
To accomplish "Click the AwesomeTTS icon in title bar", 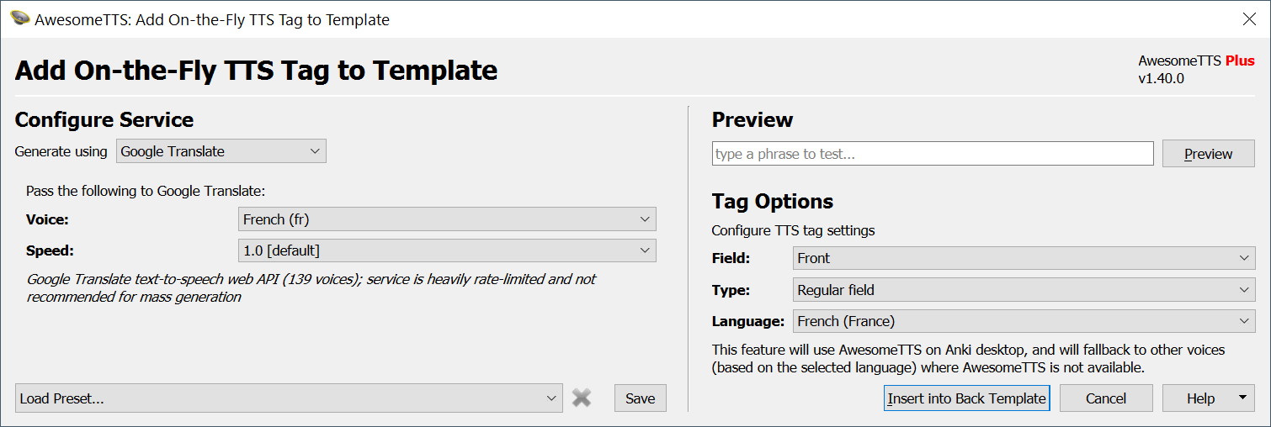I will pyautogui.click(x=20, y=19).
